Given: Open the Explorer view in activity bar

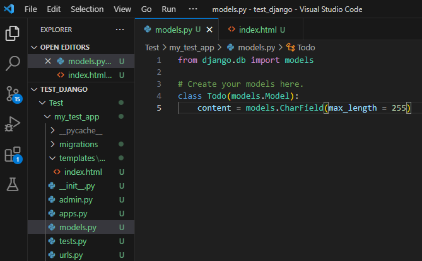Looking at the screenshot, I should coord(13,33).
